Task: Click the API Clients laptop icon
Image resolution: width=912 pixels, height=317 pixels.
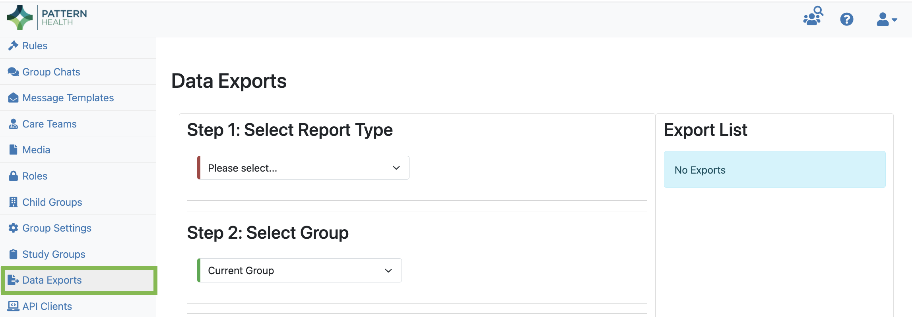Action: (x=13, y=306)
